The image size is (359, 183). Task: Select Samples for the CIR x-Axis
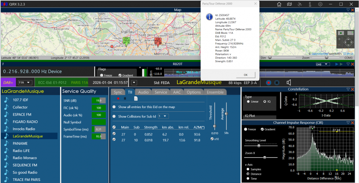pos(248,169)
